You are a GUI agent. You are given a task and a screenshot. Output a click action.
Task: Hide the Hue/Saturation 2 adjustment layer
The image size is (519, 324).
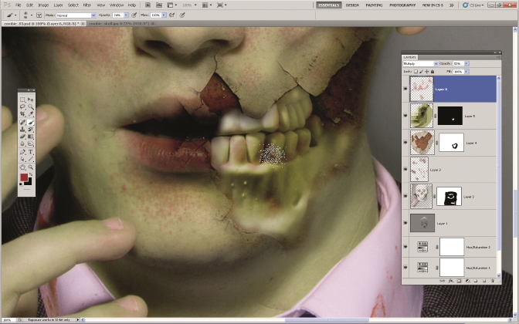pos(405,247)
